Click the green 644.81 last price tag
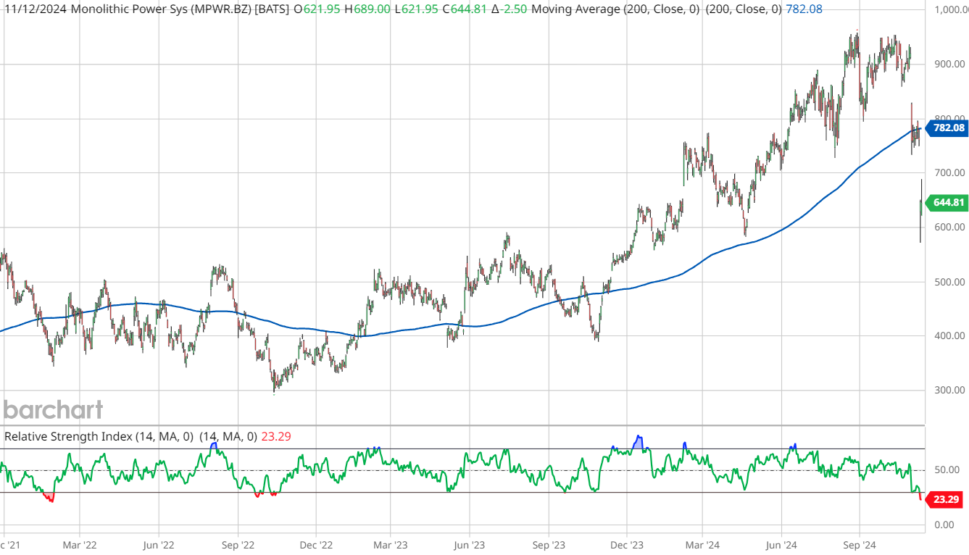Image resolution: width=969 pixels, height=555 pixels. tap(947, 202)
